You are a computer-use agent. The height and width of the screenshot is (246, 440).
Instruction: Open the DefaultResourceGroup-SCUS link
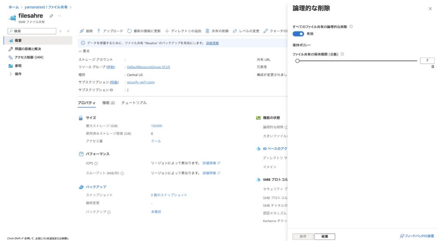(x=148, y=67)
